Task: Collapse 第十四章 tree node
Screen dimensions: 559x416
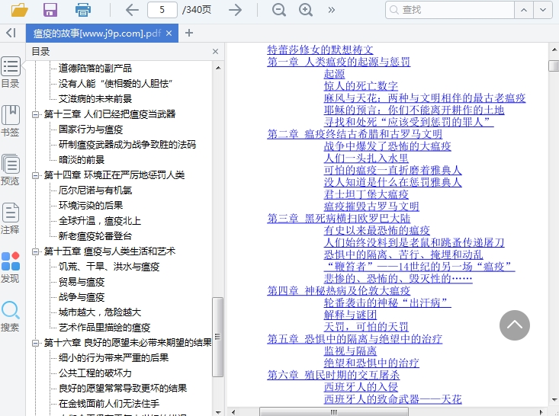Action: [35, 175]
